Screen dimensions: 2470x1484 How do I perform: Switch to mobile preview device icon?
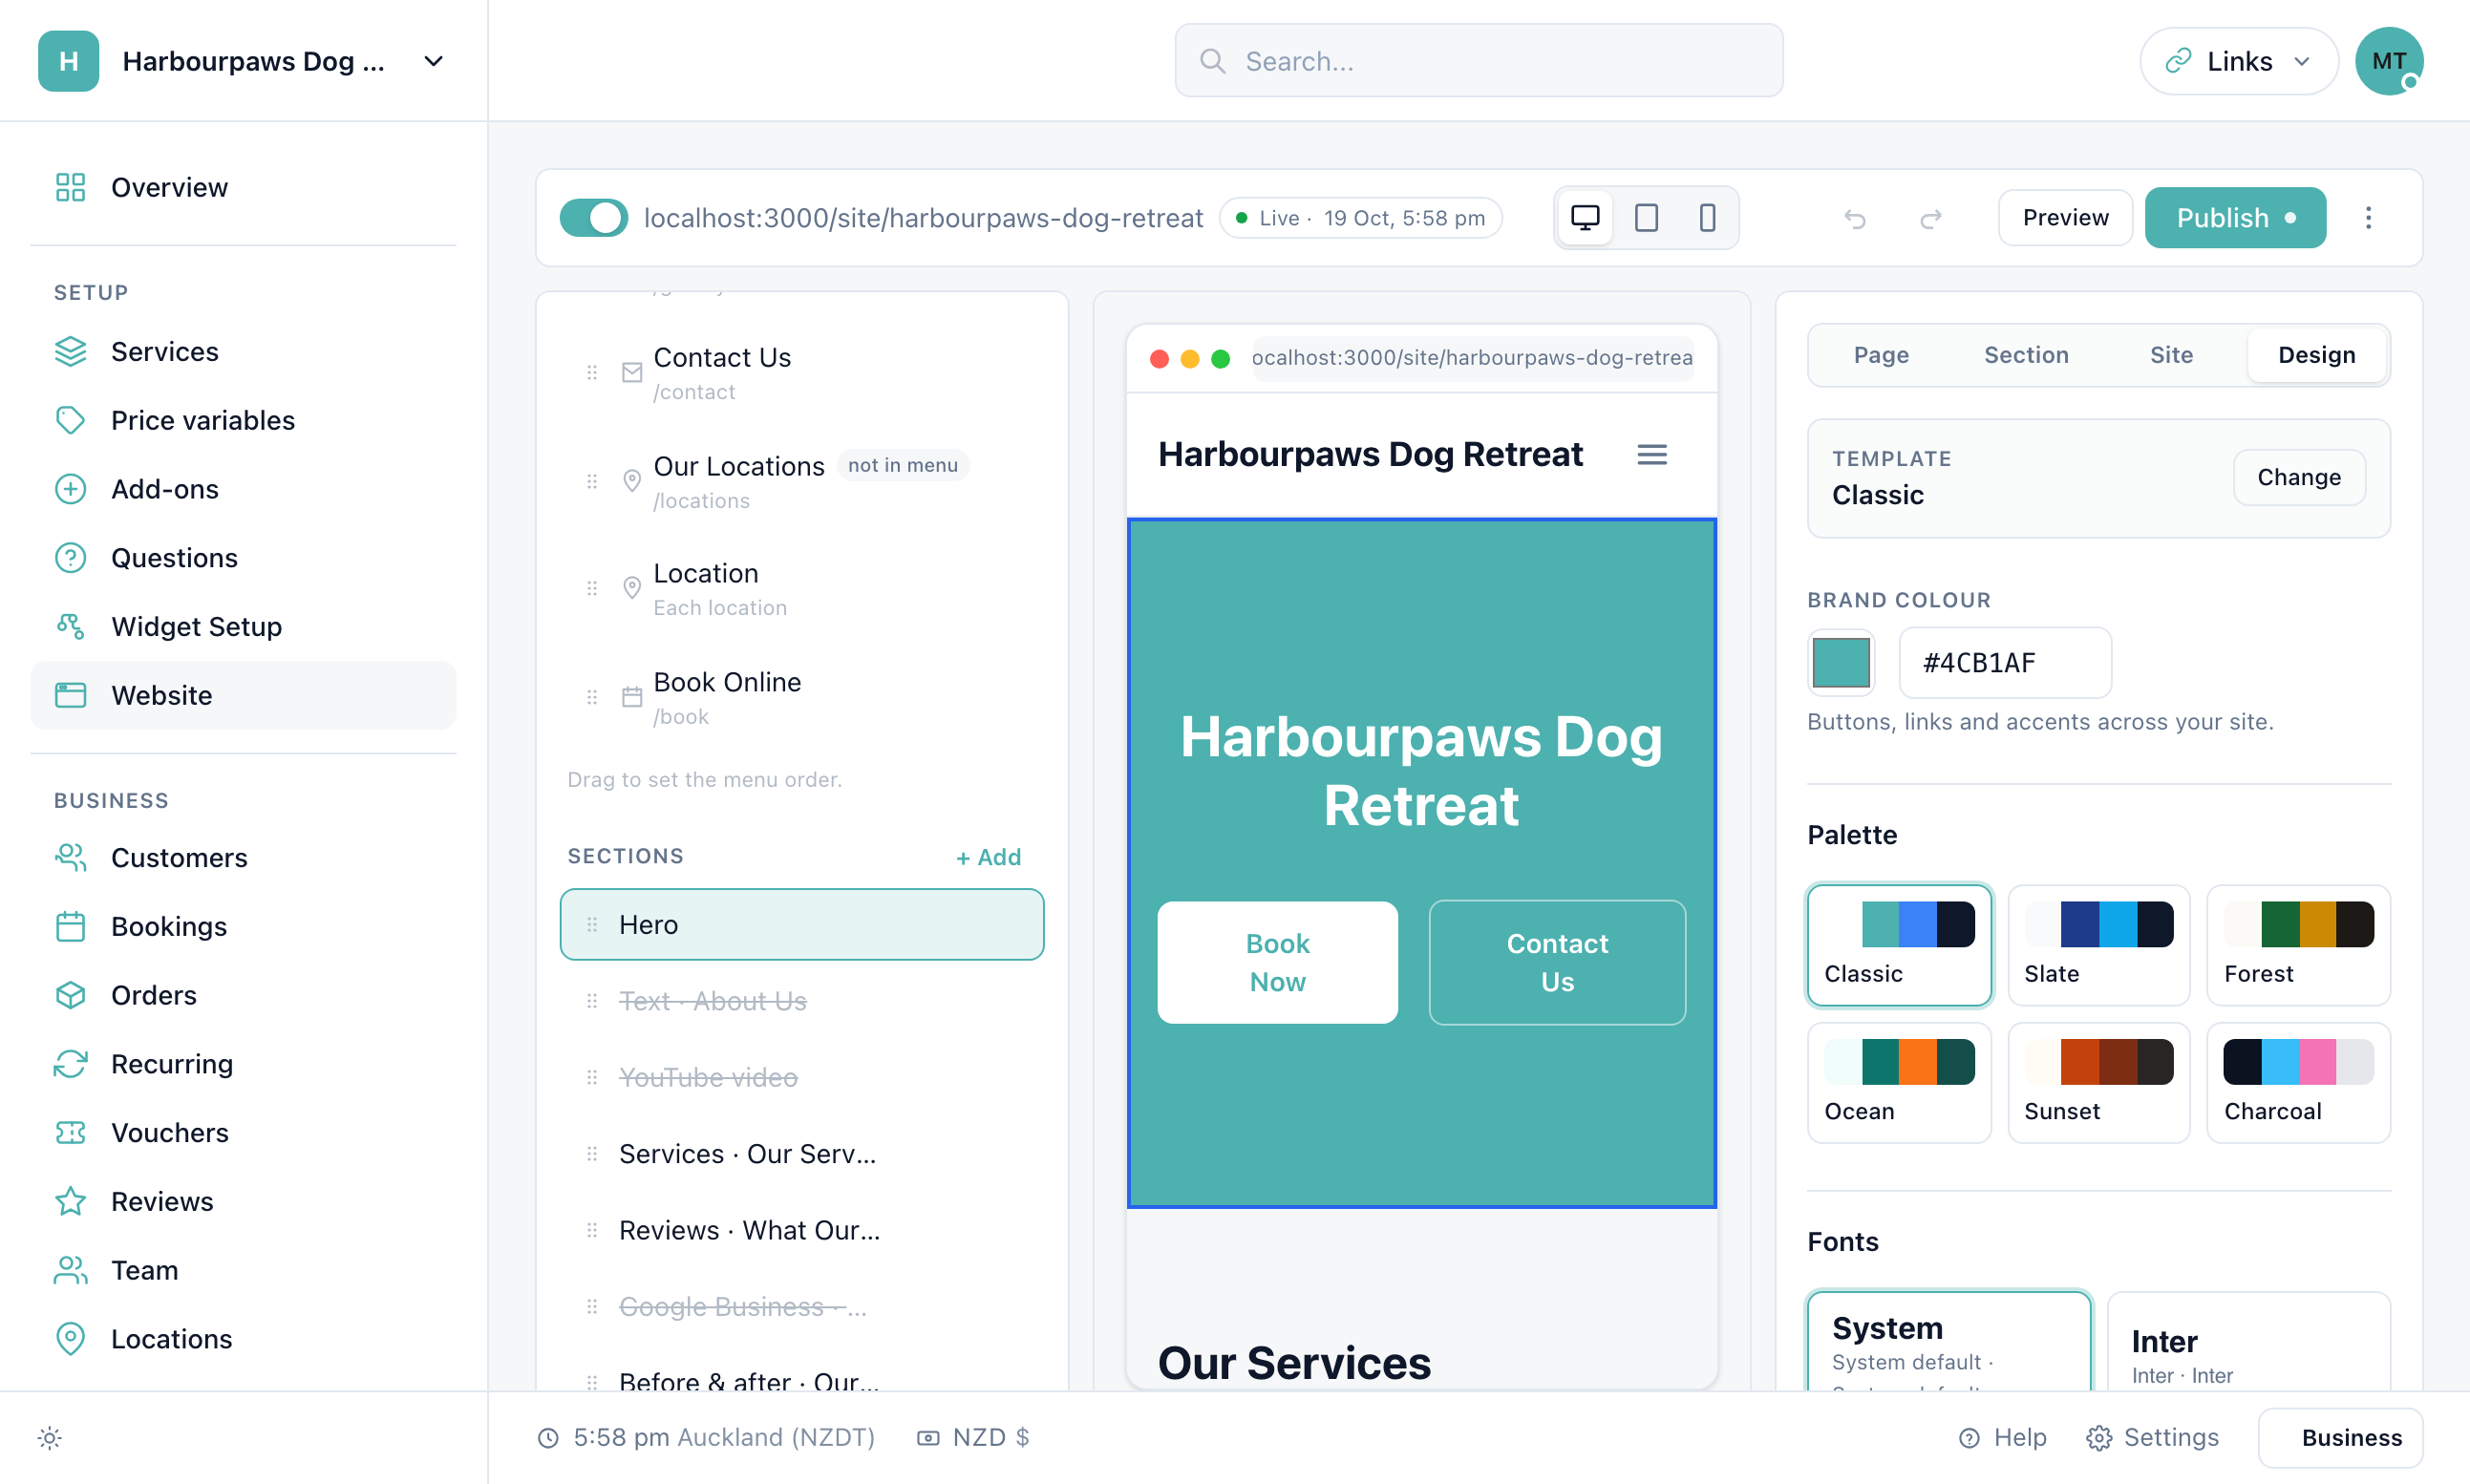[x=1707, y=218]
